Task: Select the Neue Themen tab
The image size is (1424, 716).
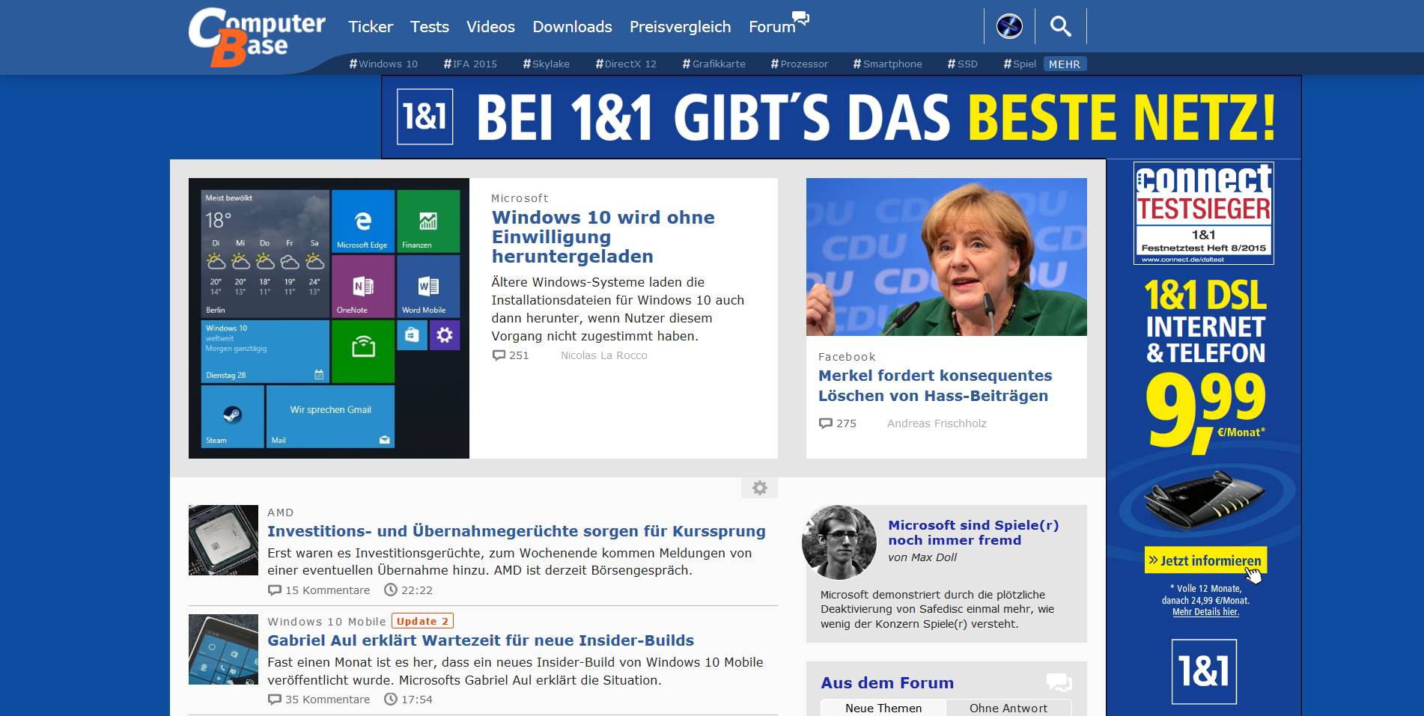Action: point(883,708)
